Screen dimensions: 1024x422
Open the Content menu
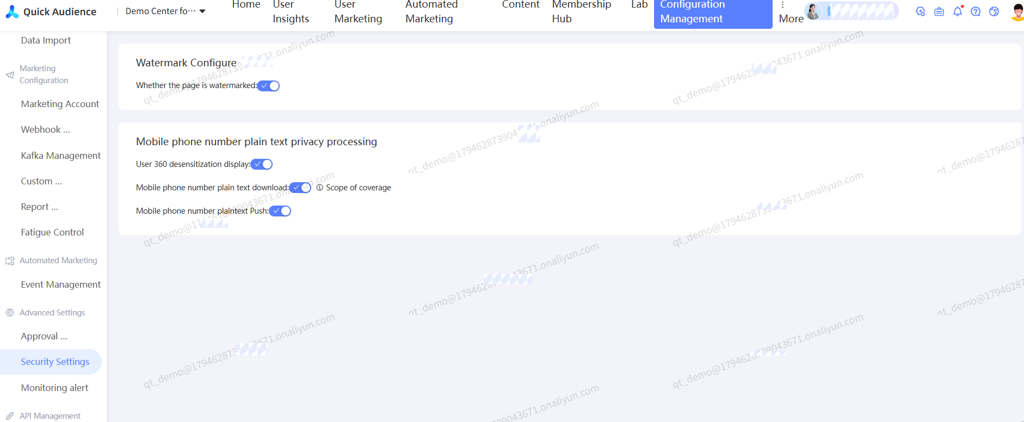click(521, 4)
